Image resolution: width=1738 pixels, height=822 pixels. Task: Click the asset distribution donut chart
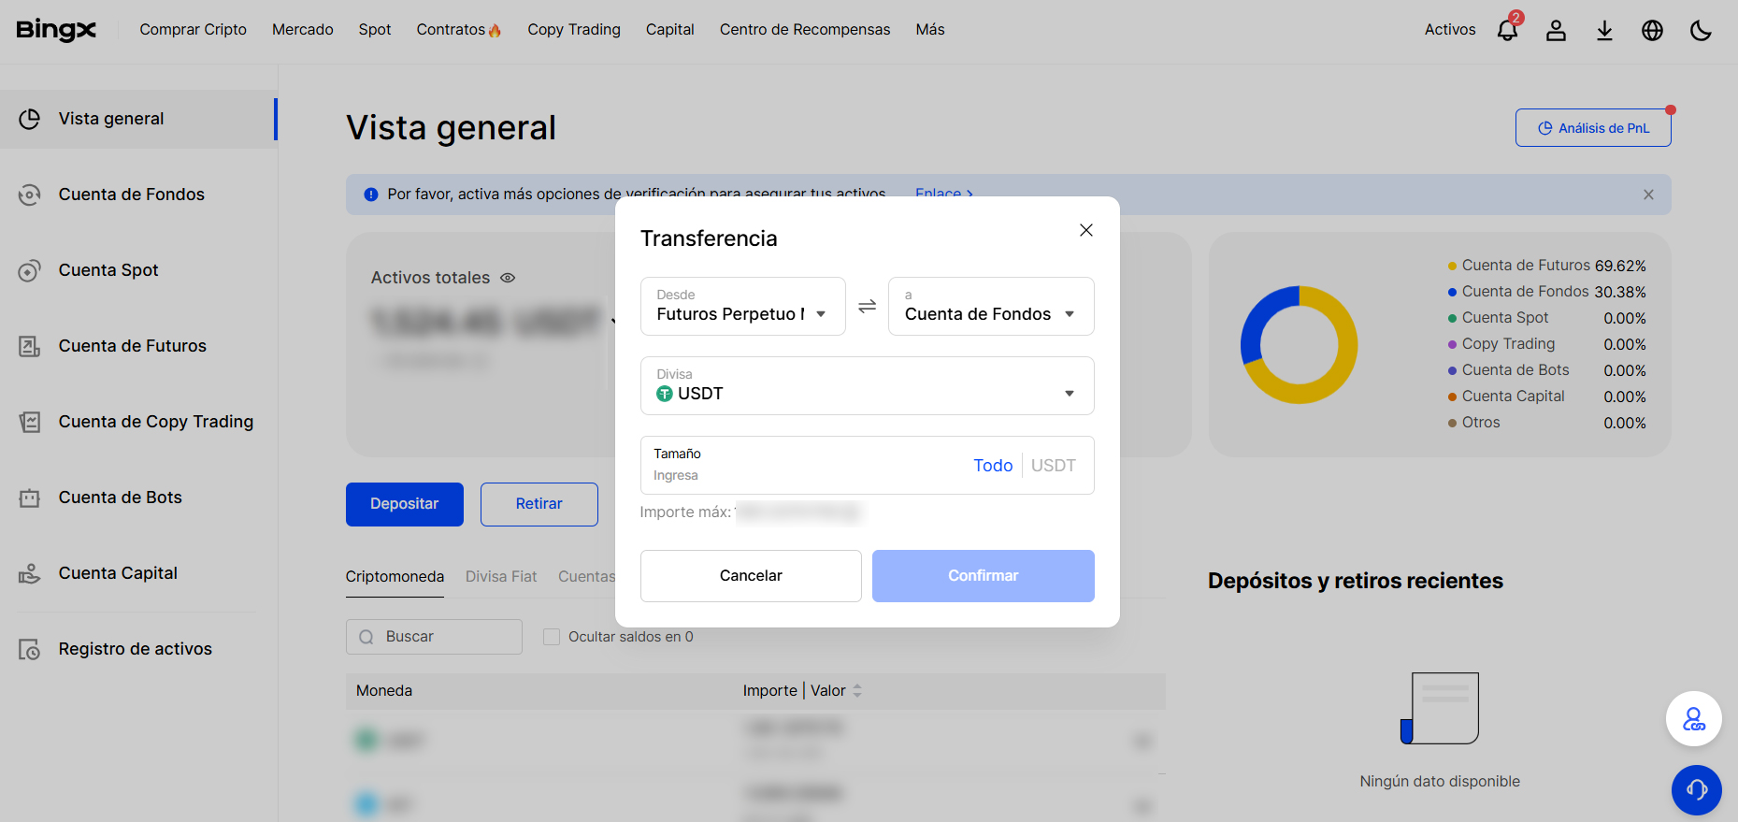1299,345
